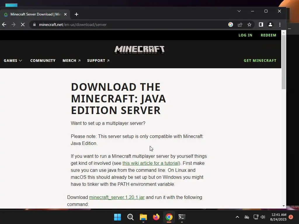The width and height of the screenshot is (299, 224).
Task: Close the Minecraft Server Download tab
Action: pos(65,14)
